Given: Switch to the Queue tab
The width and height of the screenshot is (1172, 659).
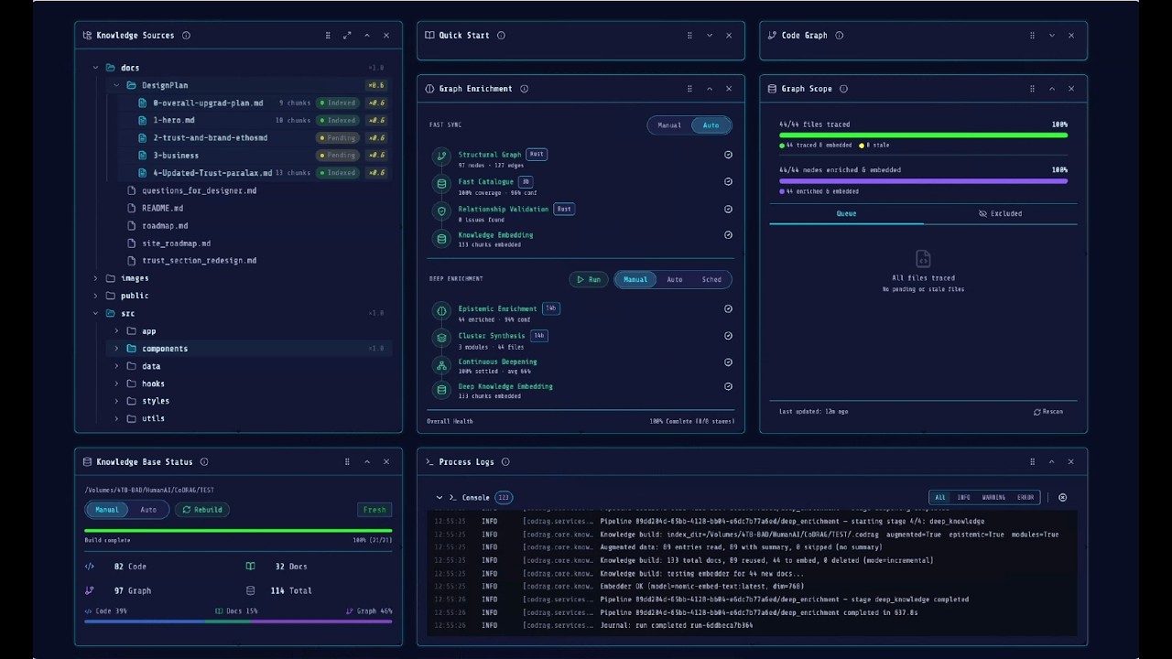Looking at the screenshot, I should pyautogui.click(x=846, y=214).
